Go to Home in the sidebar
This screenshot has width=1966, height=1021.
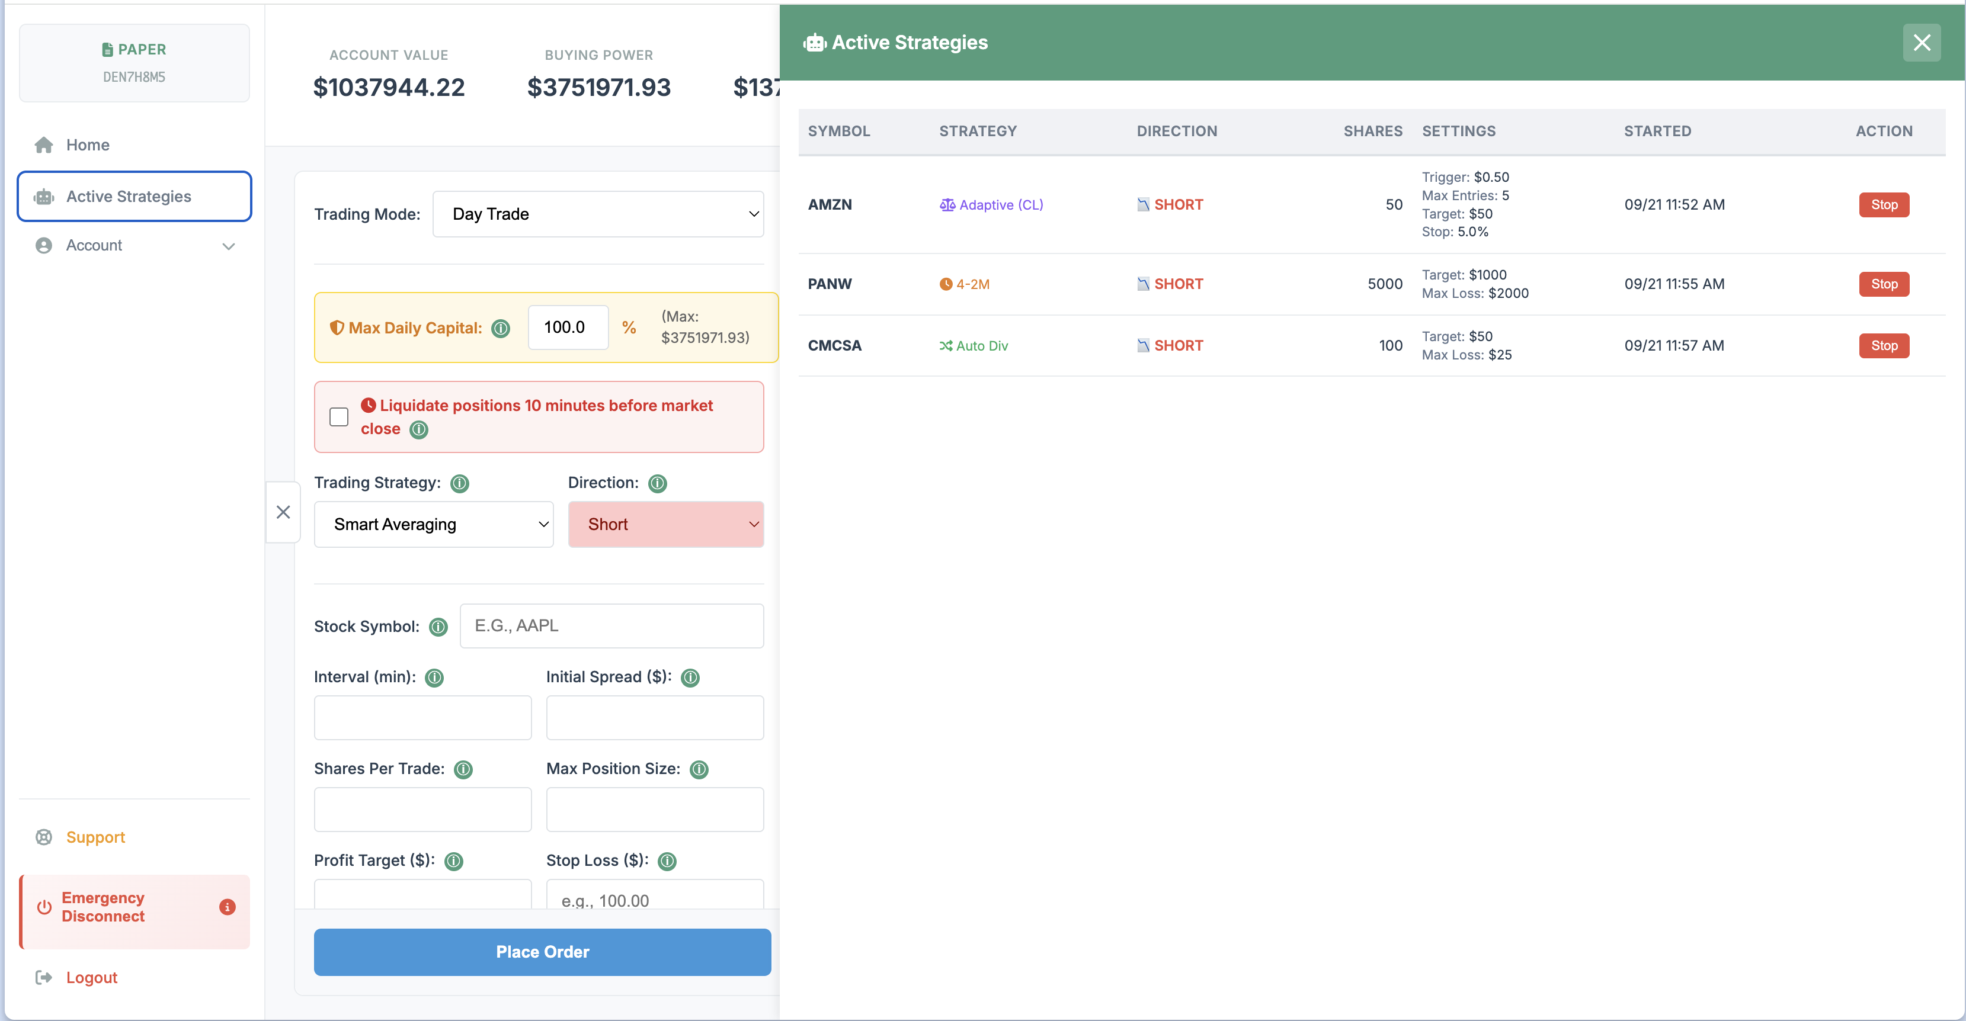pos(135,145)
